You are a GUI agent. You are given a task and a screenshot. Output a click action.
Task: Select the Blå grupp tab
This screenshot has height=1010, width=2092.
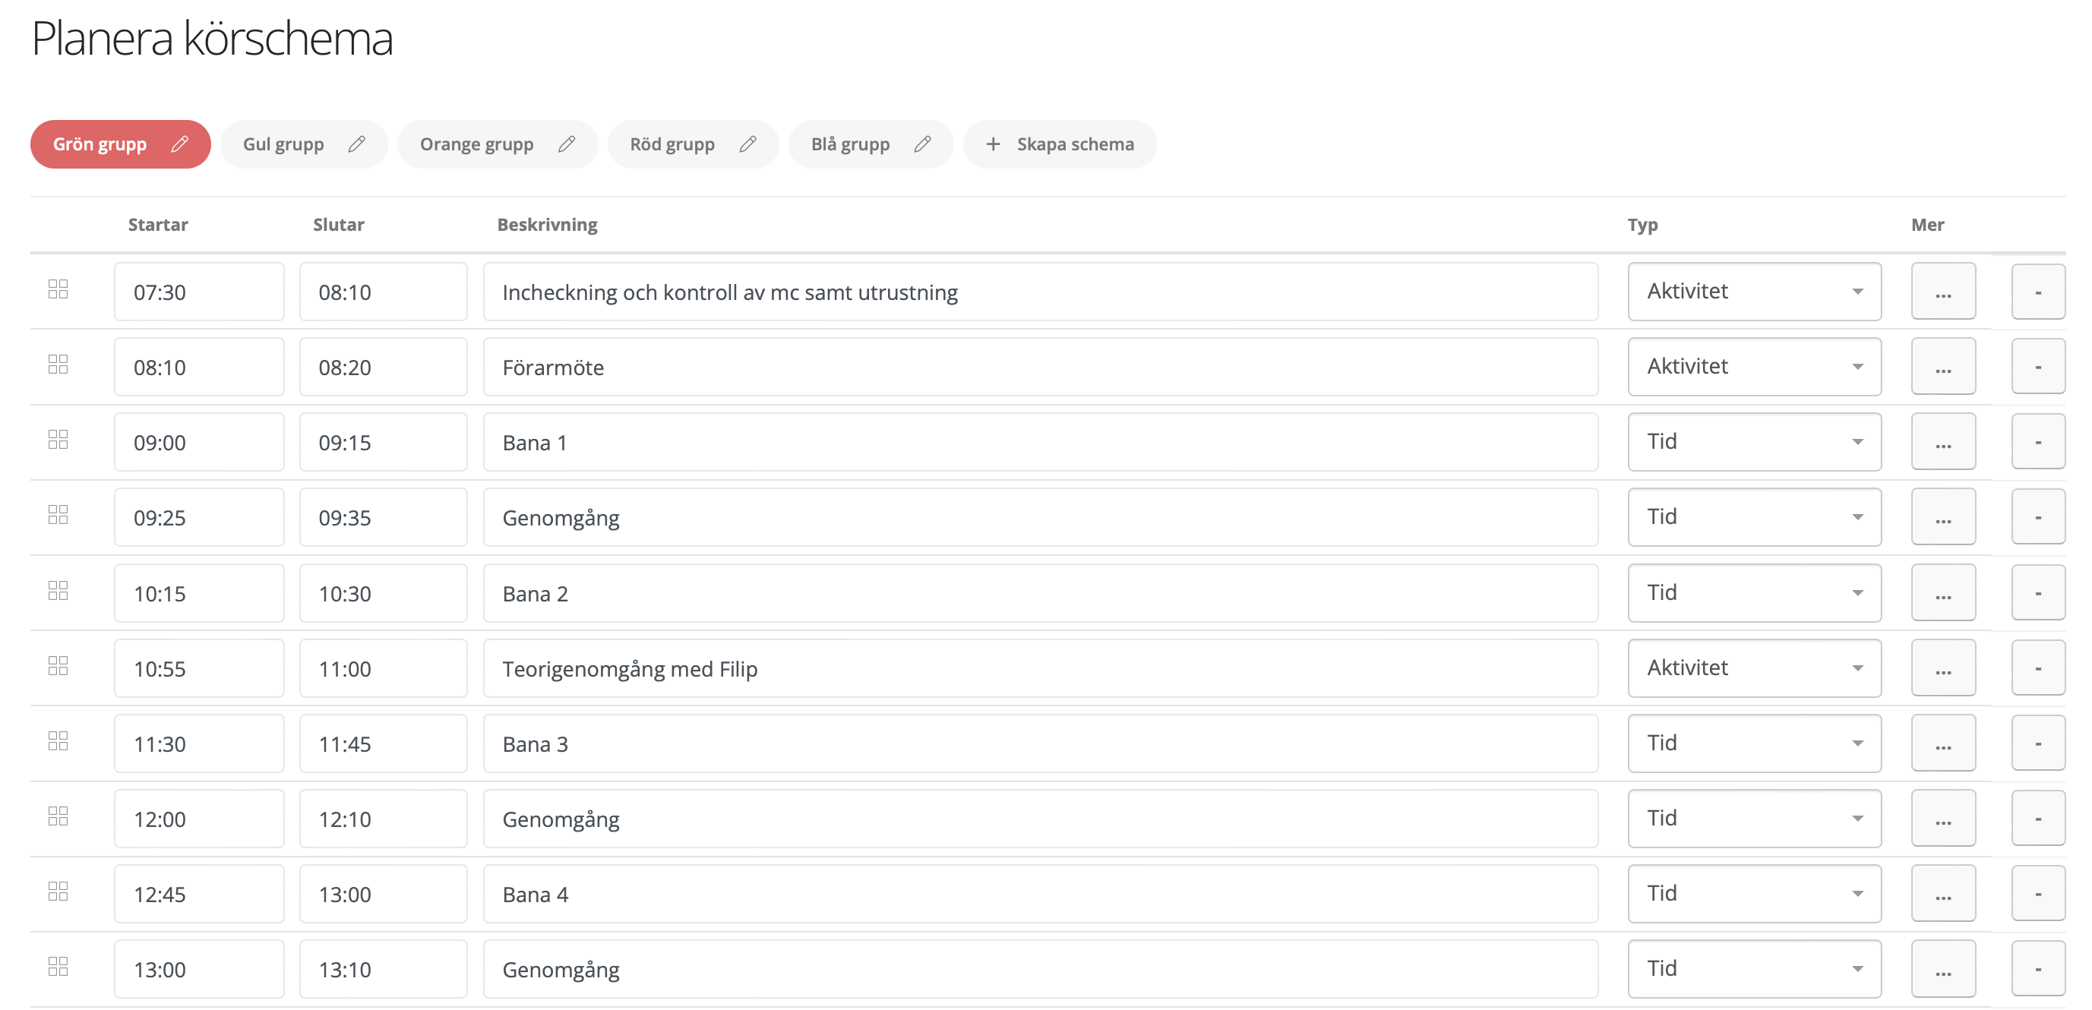[x=849, y=144]
